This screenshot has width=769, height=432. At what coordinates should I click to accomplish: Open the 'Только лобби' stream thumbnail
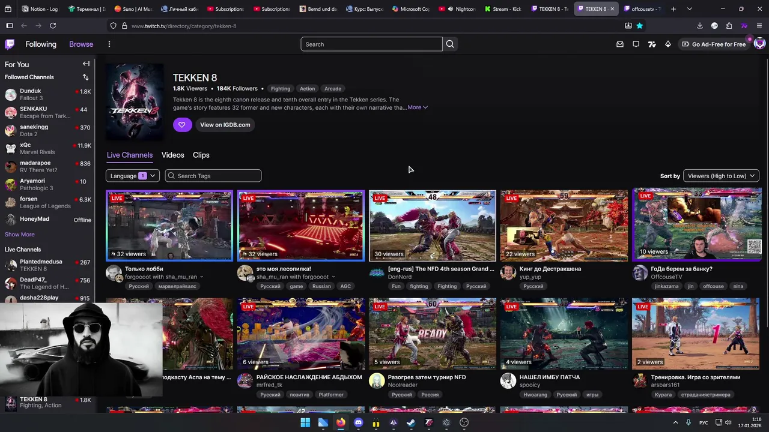point(169,226)
